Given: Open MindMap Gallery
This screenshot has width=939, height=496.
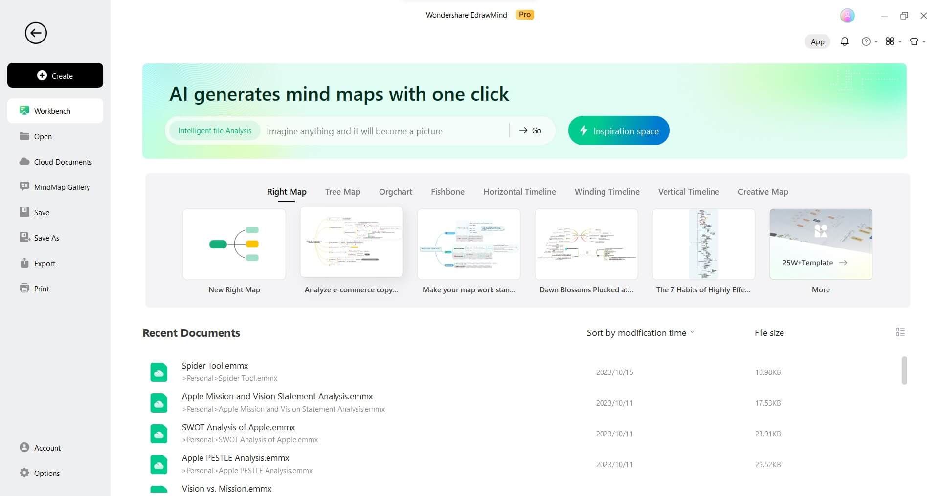Looking at the screenshot, I should pyautogui.click(x=55, y=187).
